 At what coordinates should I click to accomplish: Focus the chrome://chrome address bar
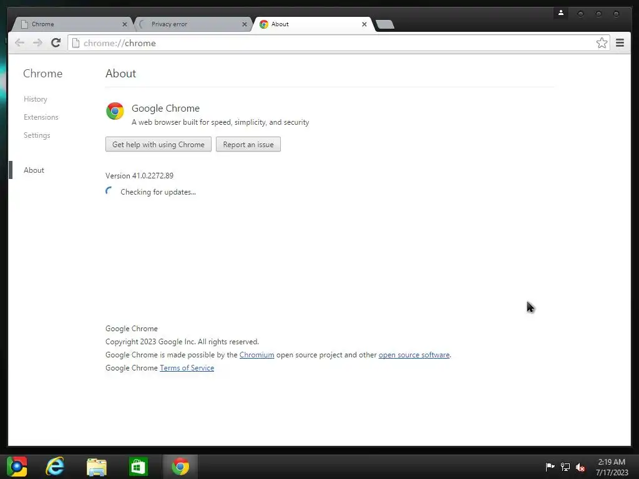[338, 43]
